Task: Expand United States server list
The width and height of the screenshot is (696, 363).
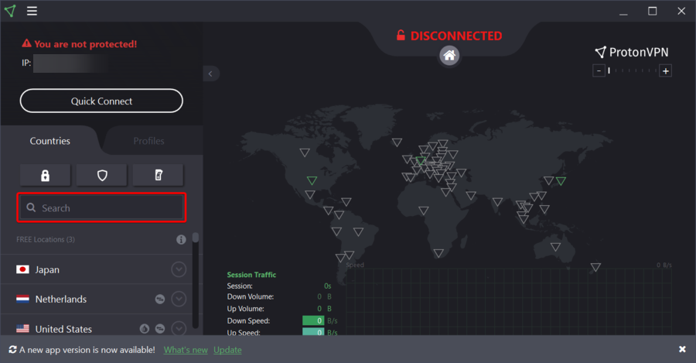Action: (179, 329)
